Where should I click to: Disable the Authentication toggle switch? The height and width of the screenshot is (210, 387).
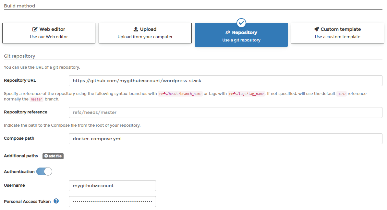44,171
